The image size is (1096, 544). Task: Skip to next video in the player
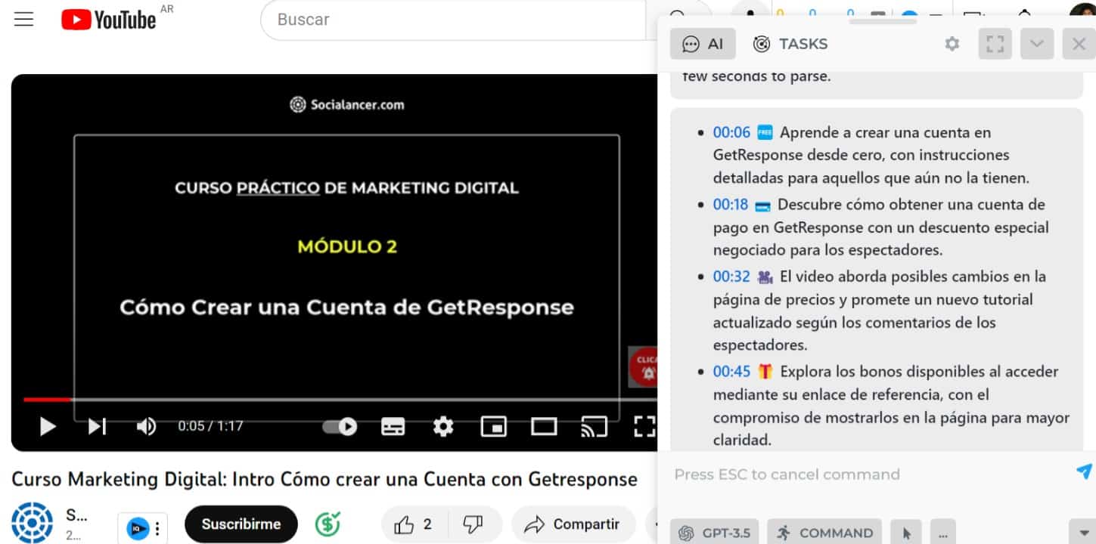coord(97,427)
